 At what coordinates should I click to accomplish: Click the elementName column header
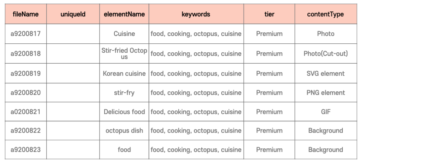point(124,14)
